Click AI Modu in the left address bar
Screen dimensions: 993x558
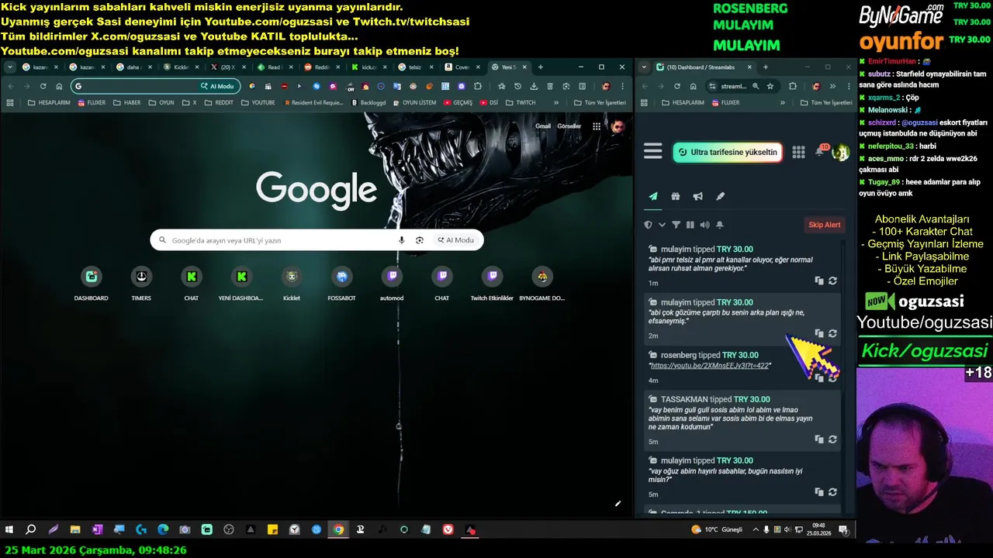point(217,86)
